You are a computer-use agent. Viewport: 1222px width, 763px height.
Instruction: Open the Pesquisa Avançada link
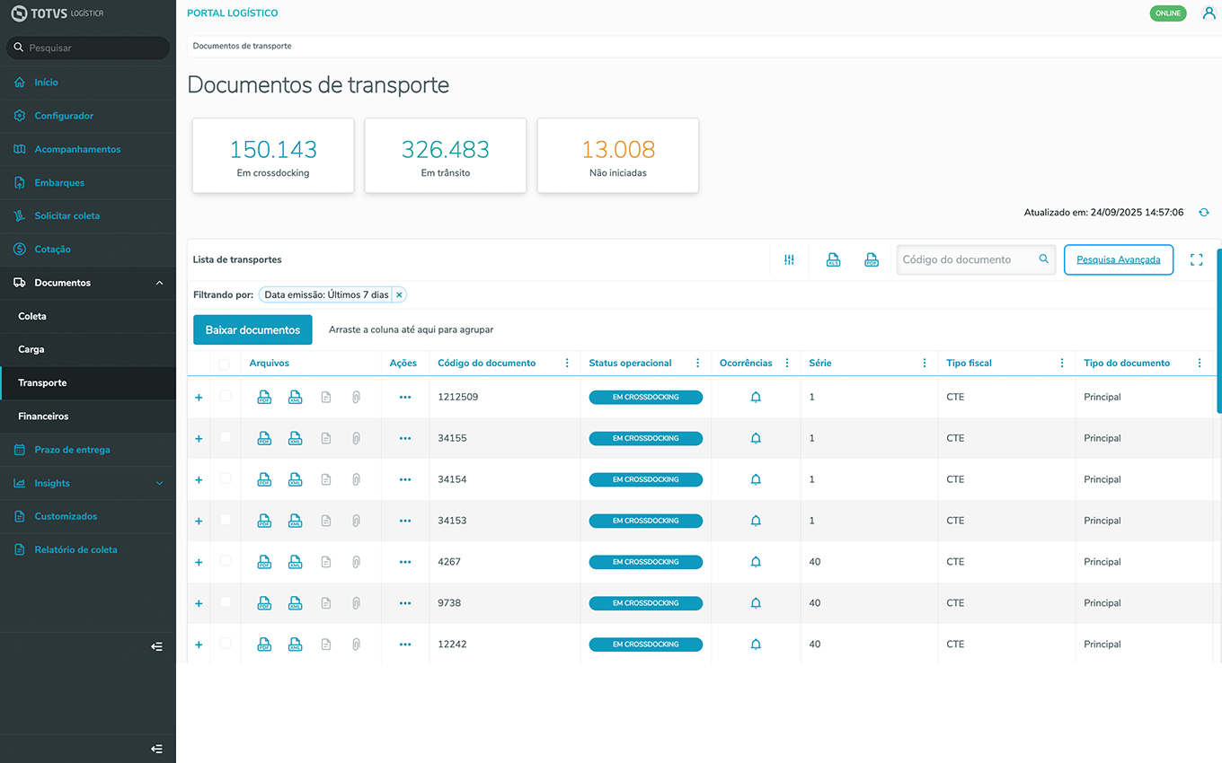click(1118, 259)
